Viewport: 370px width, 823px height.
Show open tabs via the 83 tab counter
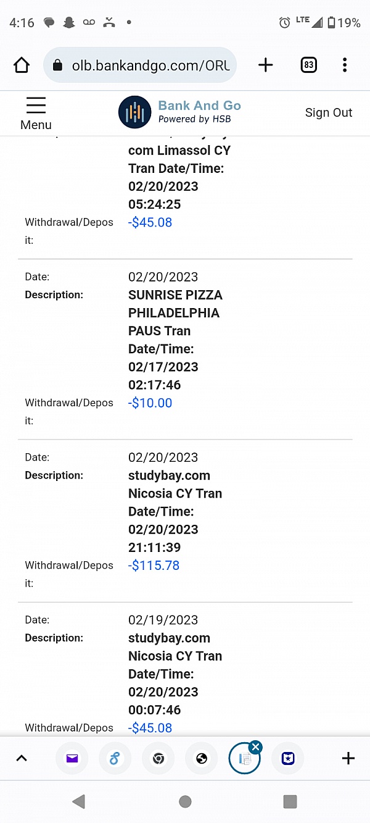pos(308,65)
